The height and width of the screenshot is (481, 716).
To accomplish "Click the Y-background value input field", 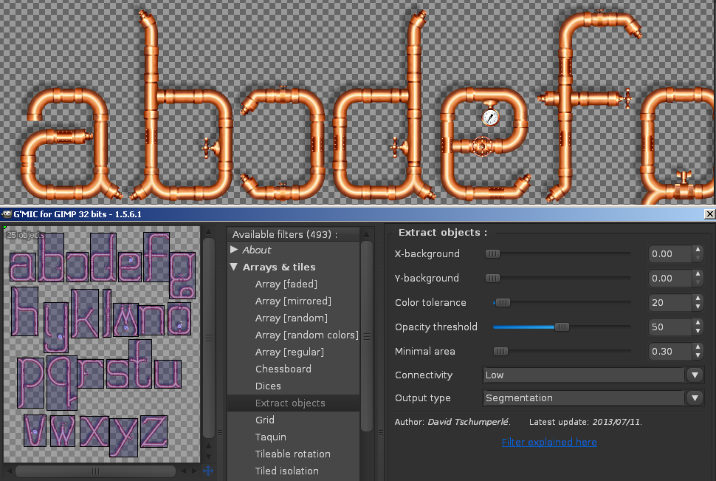I will click(670, 278).
